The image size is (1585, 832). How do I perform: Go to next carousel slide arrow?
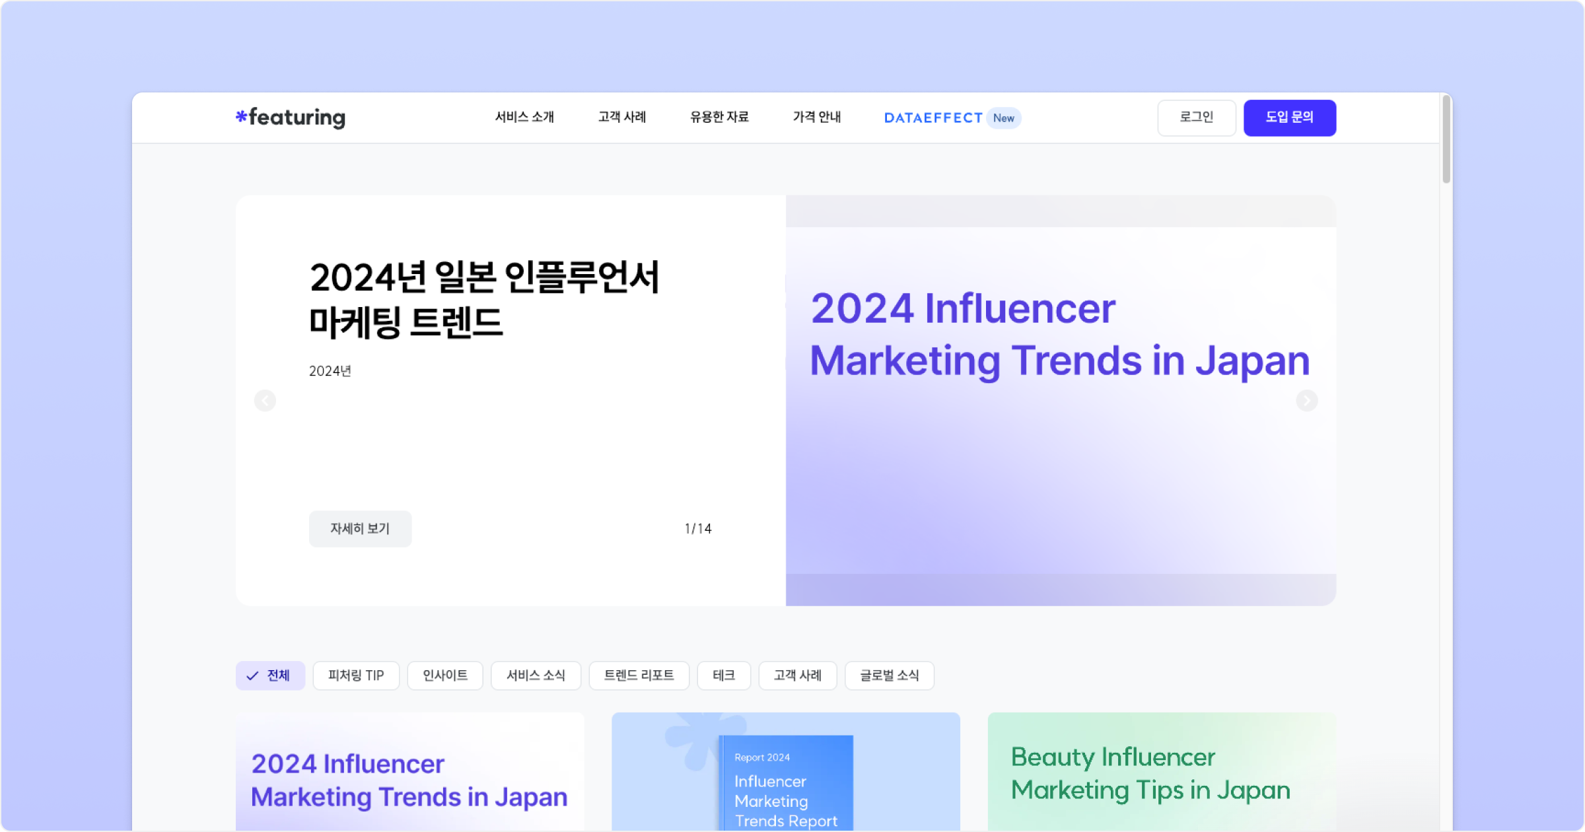pyautogui.click(x=1306, y=401)
